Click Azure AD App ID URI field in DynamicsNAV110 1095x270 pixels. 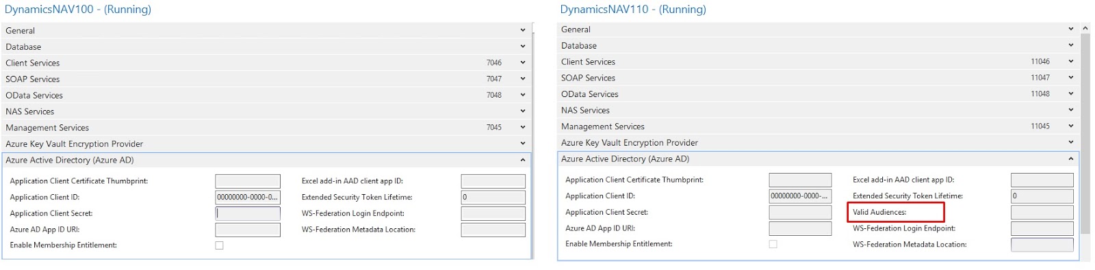(x=801, y=228)
